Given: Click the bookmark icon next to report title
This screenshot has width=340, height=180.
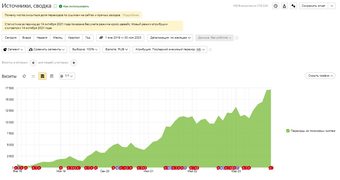Looking at the screenshot, I should click(55, 6).
